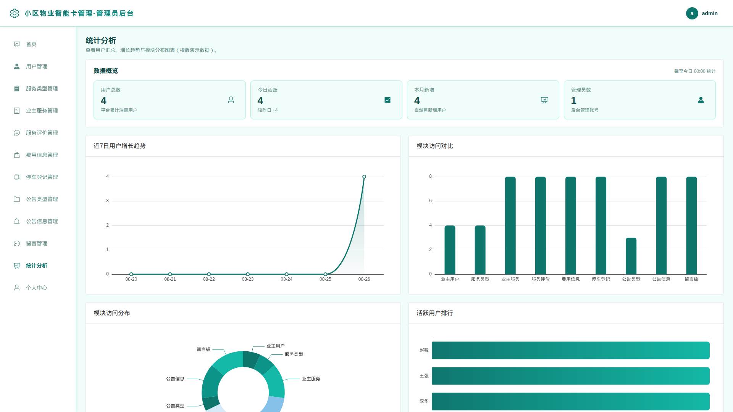
Task: Click the 费用信息管理 bag icon
Action: [17, 155]
